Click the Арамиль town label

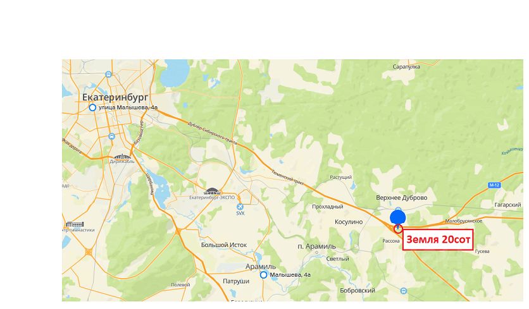click(261, 267)
